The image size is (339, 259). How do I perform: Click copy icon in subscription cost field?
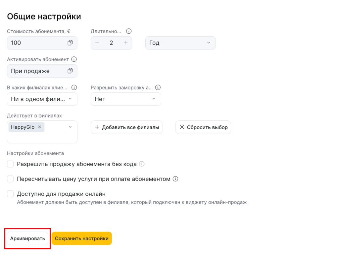tap(70, 43)
